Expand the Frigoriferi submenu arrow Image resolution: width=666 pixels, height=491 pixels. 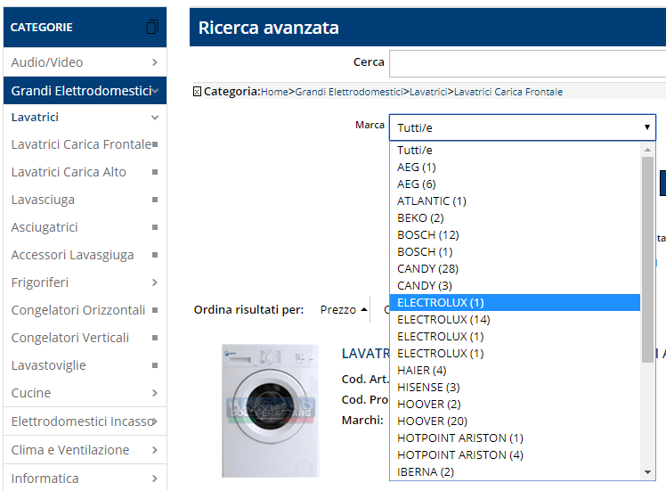pyautogui.click(x=155, y=282)
